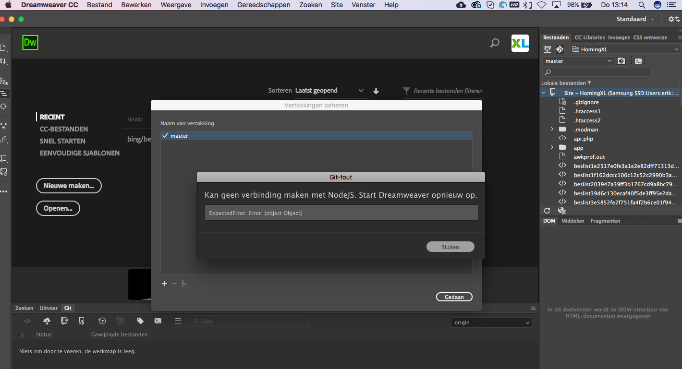This screenshot has height=369, width=682.
Task: Switch to the Uitvoer tab
Action: [x=49, y=308]
